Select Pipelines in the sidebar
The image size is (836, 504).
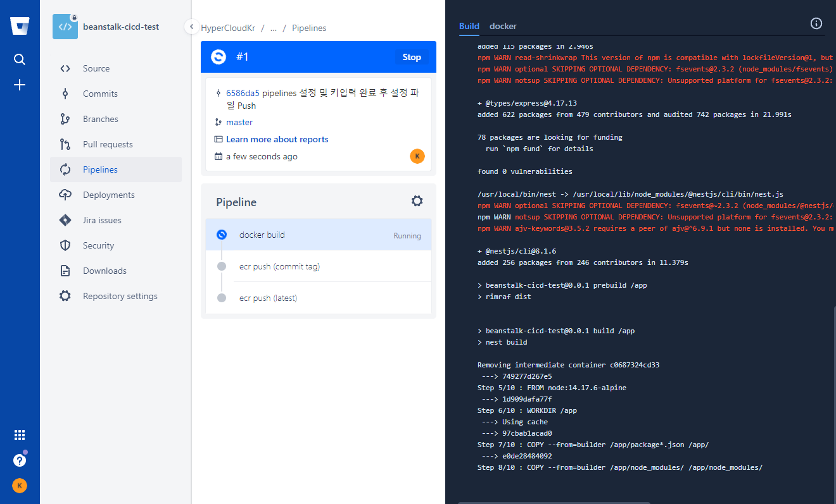click(116, 169)
